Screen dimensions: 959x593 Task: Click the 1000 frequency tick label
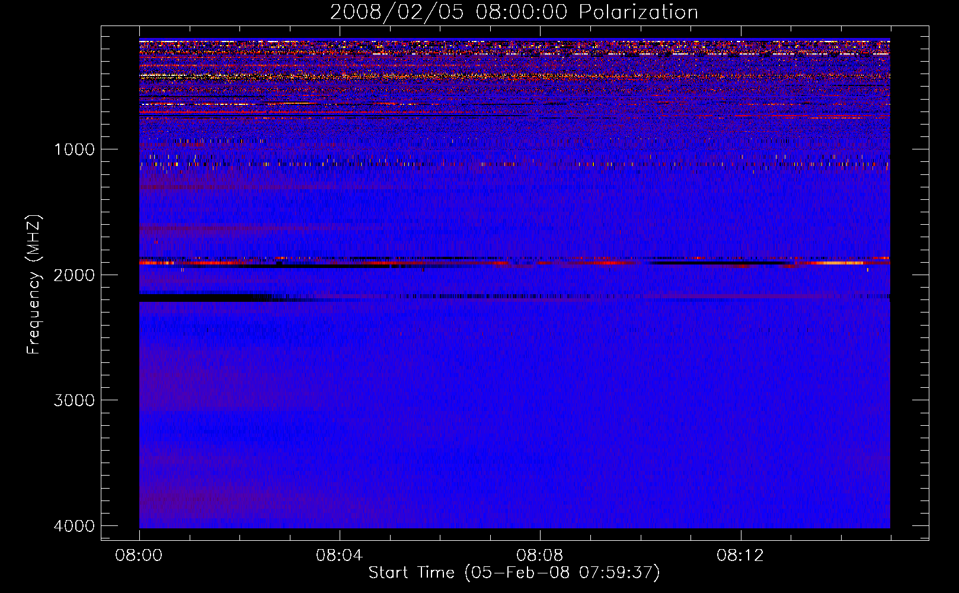74,149
